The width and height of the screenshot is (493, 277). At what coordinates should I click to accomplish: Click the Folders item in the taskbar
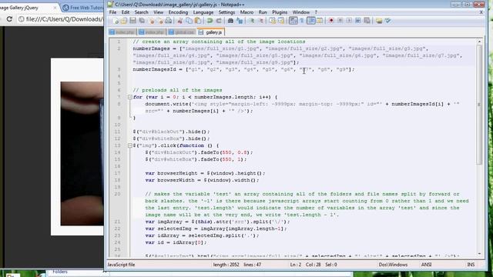coord(60,272)
